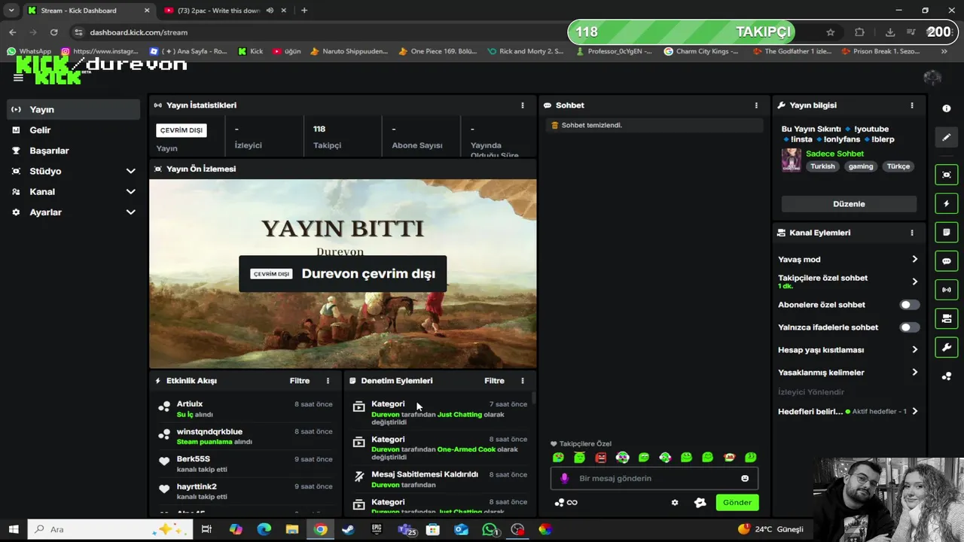Open Yasaklanmış kelimeler options
This screenshot has width=964, height=542.
[848, 372]
